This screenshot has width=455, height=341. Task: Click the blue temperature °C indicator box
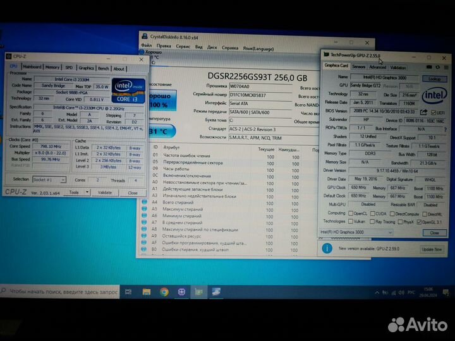point(161,131)
